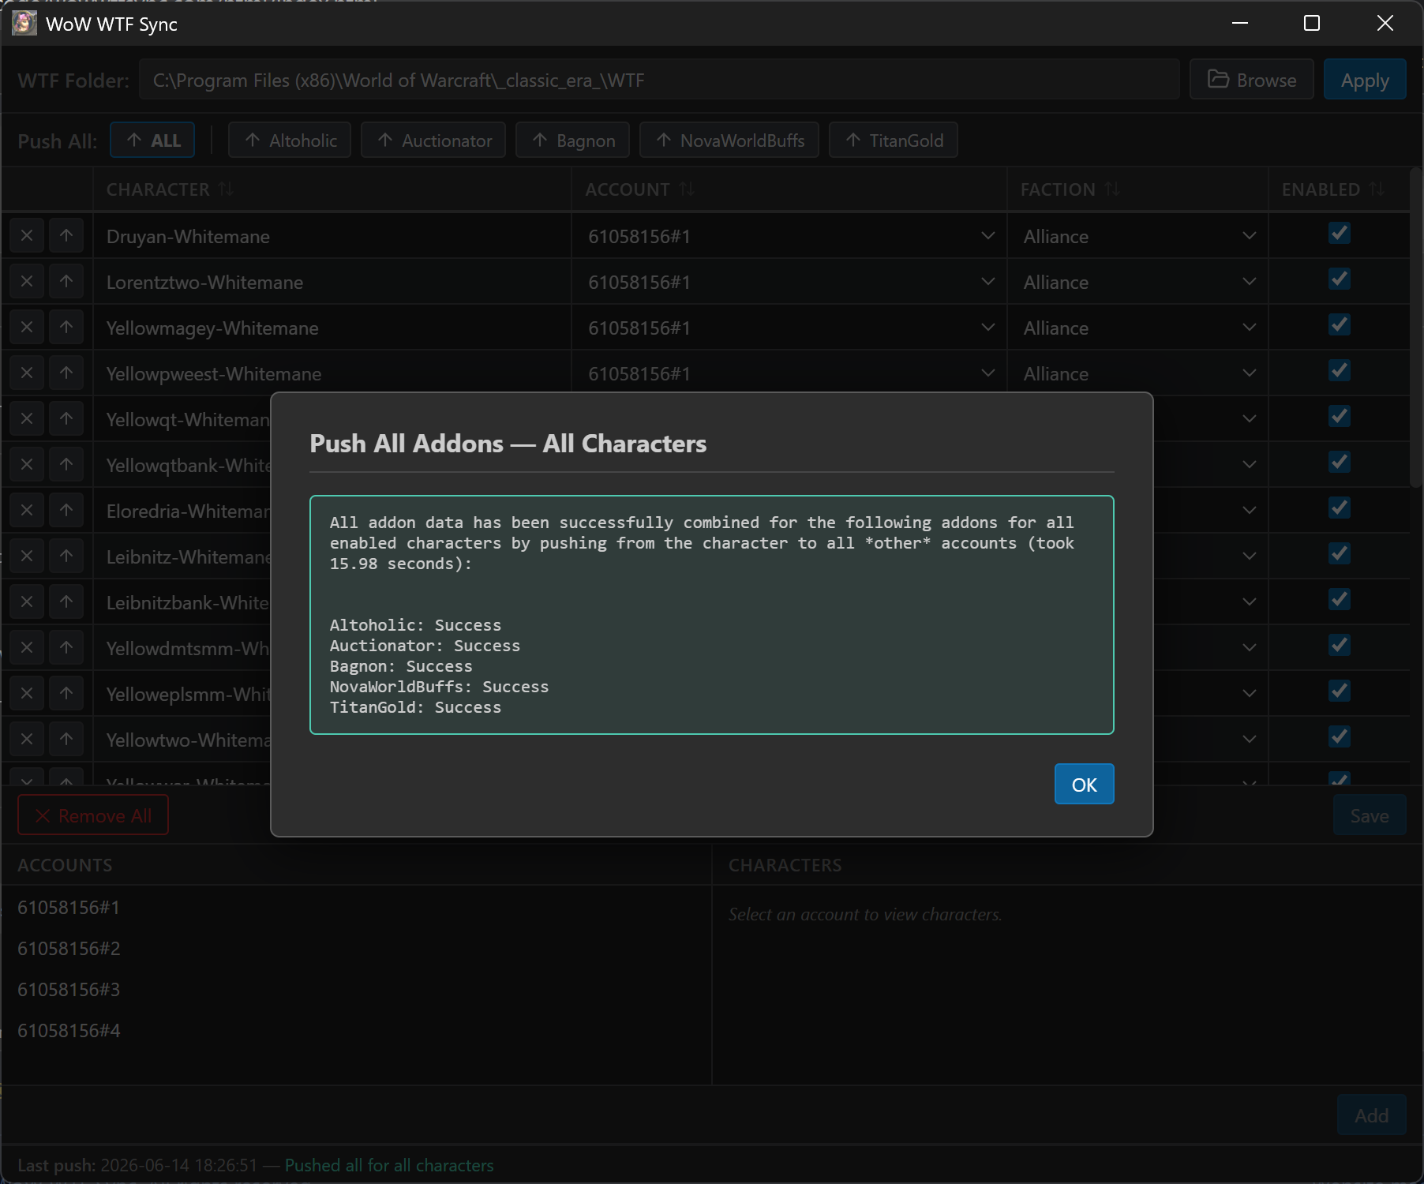Screen dimensions: 1424x1184
Task: Remove Yellowqt-Whitemane row with X icon
Action: point(27,418)
